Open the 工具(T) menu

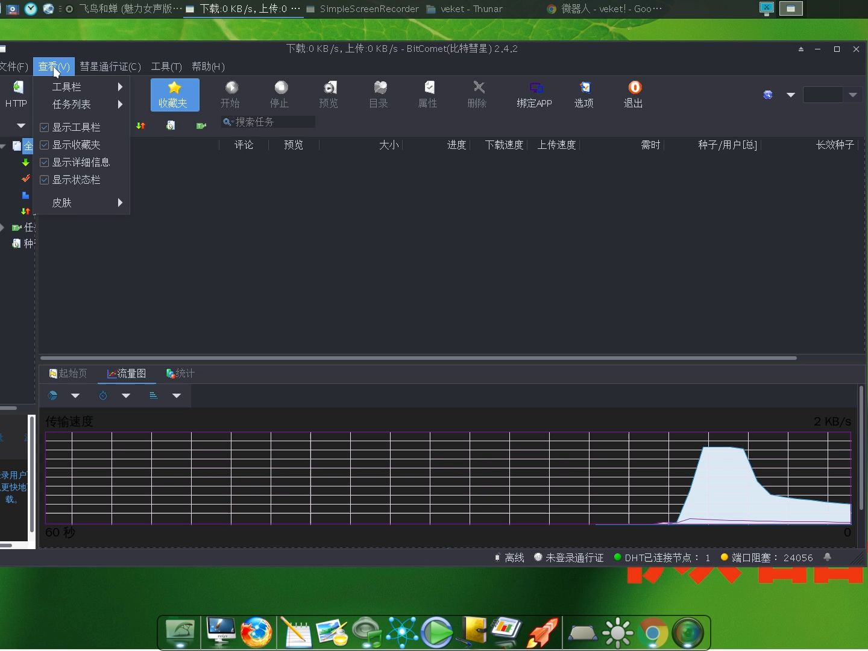(166, 66)
